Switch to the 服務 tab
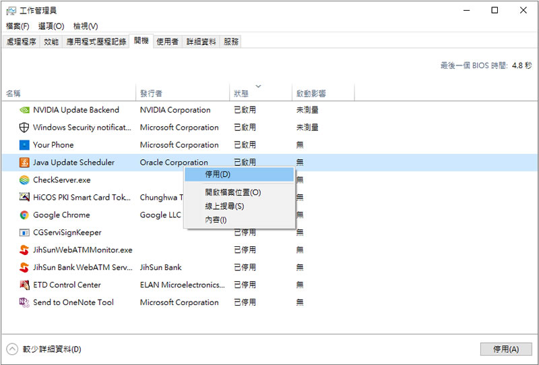 click(231, 42)
